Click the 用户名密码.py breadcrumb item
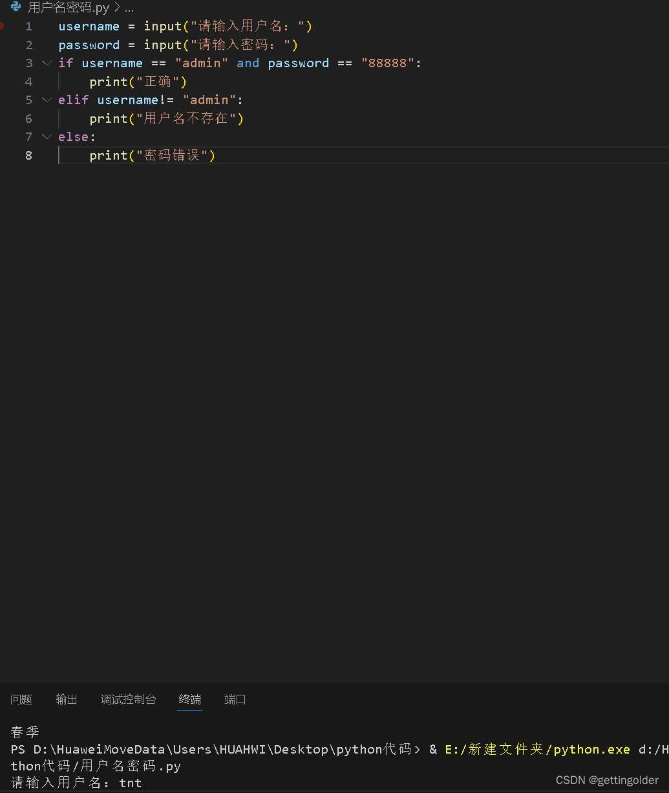This screenshot has height=793, width=669. click(69, 8)
